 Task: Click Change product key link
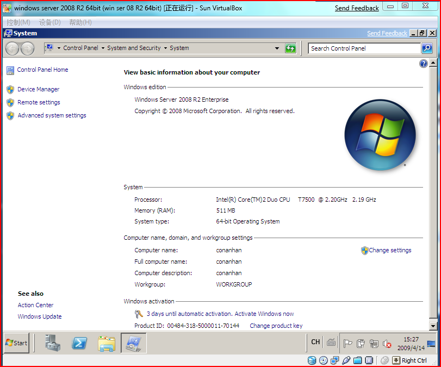click(x=276, y=326)
